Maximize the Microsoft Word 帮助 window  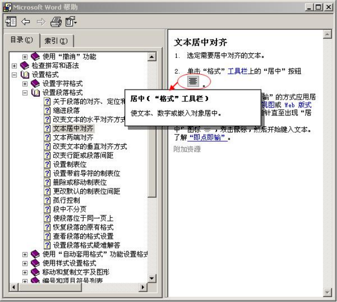[x=319, y=7]
